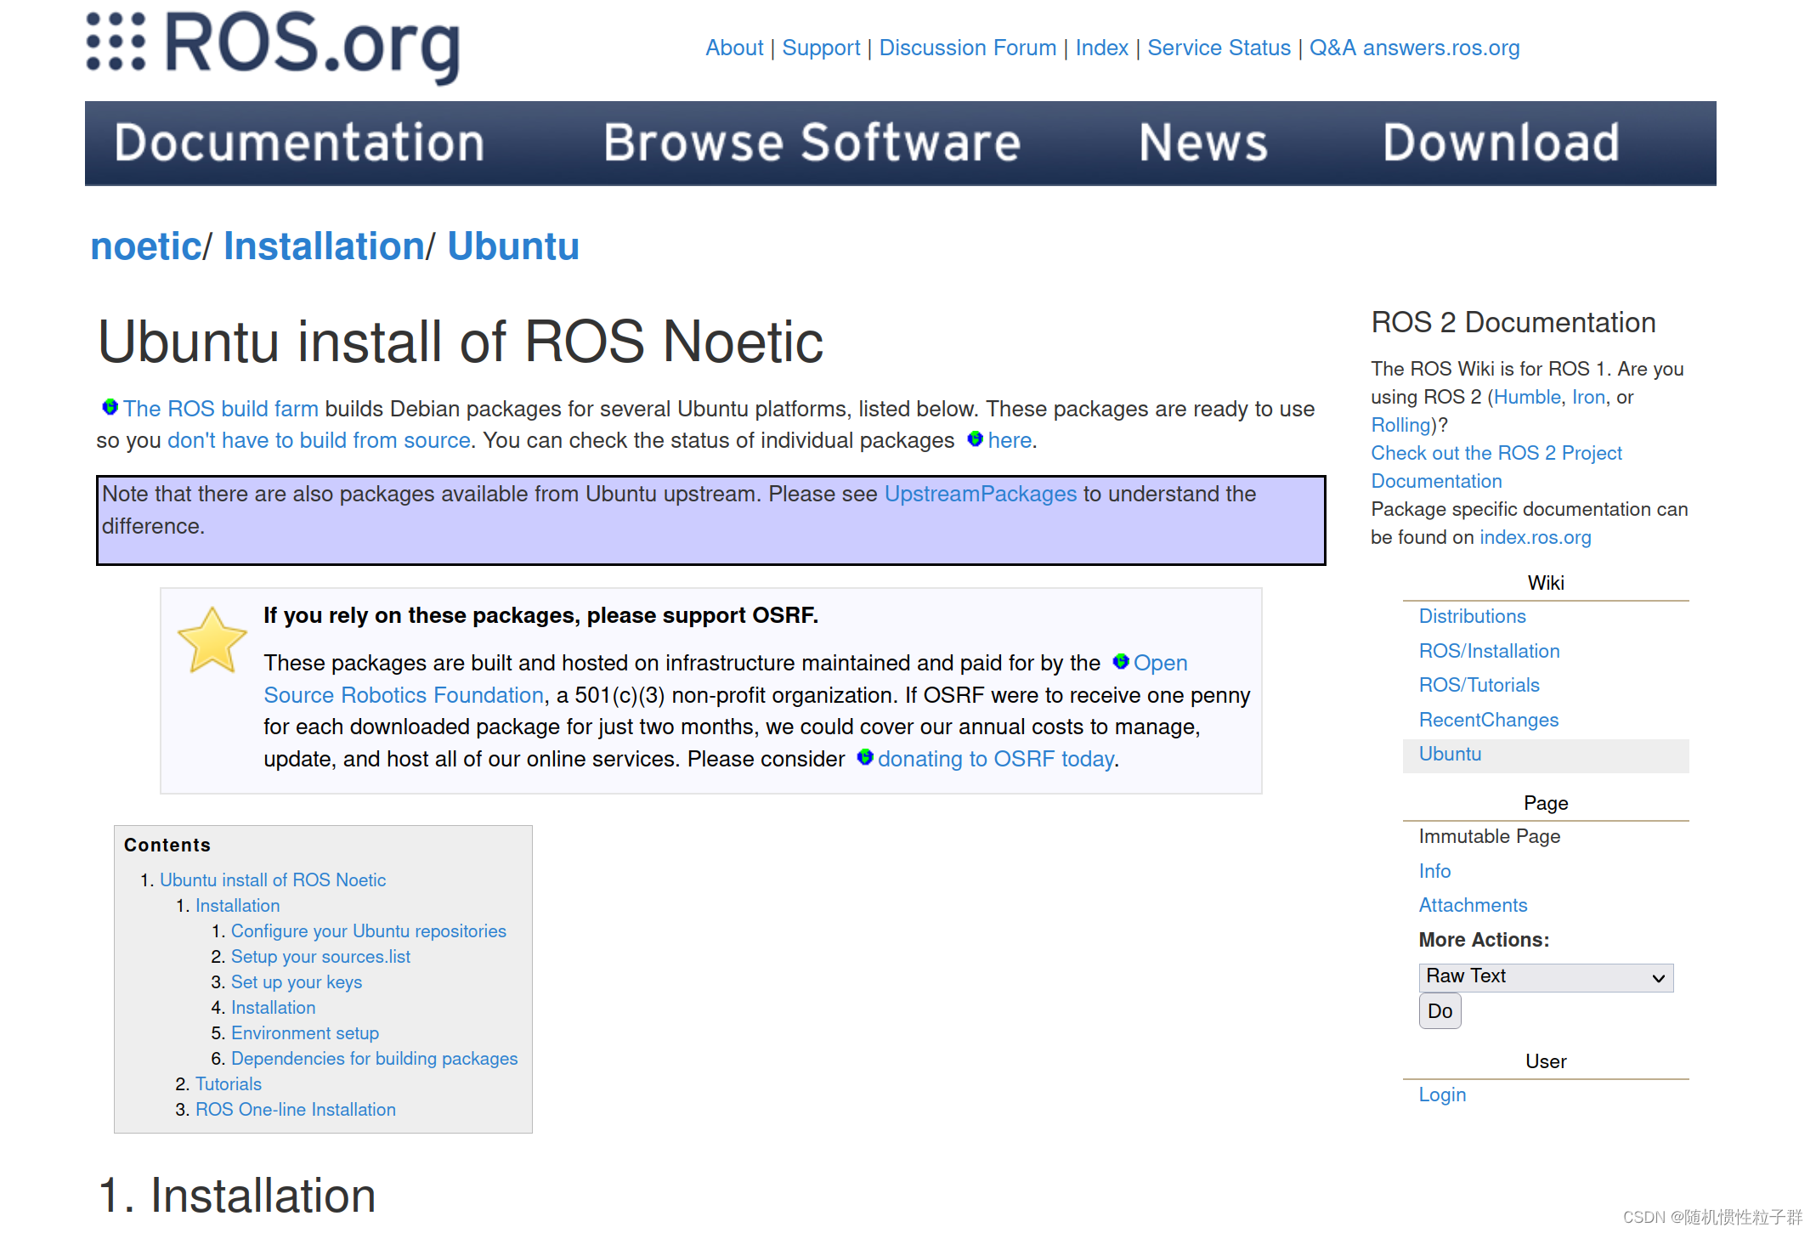Open the noetic breadcrumb link

[146, 246]
